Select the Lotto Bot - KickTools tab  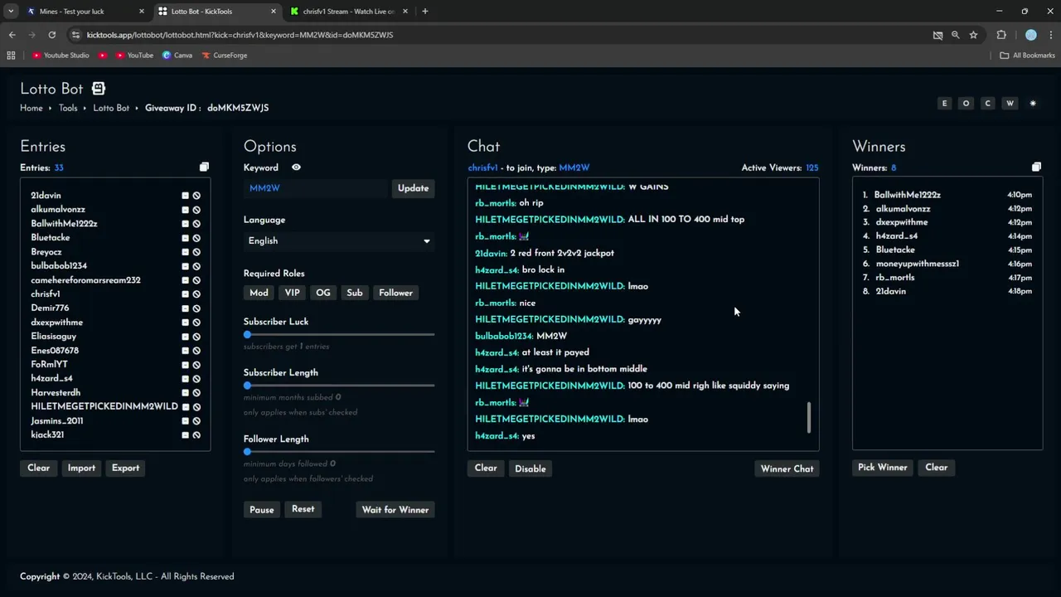(x=216, y=12)
